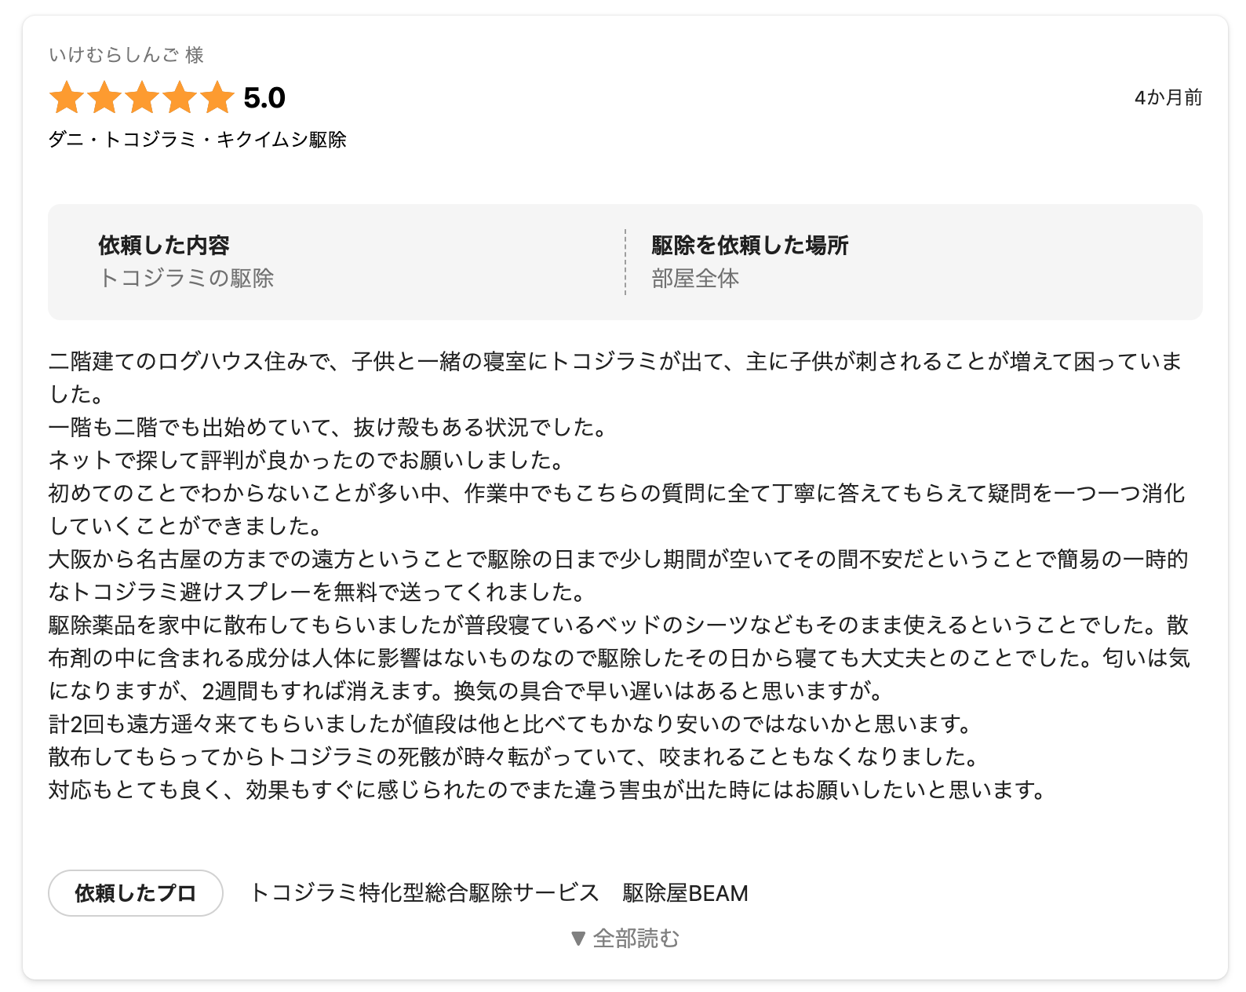The height and width of the screenshot is (992, 1246).
Task: Click the third (middle) rating star
Action: click(142, 98)
